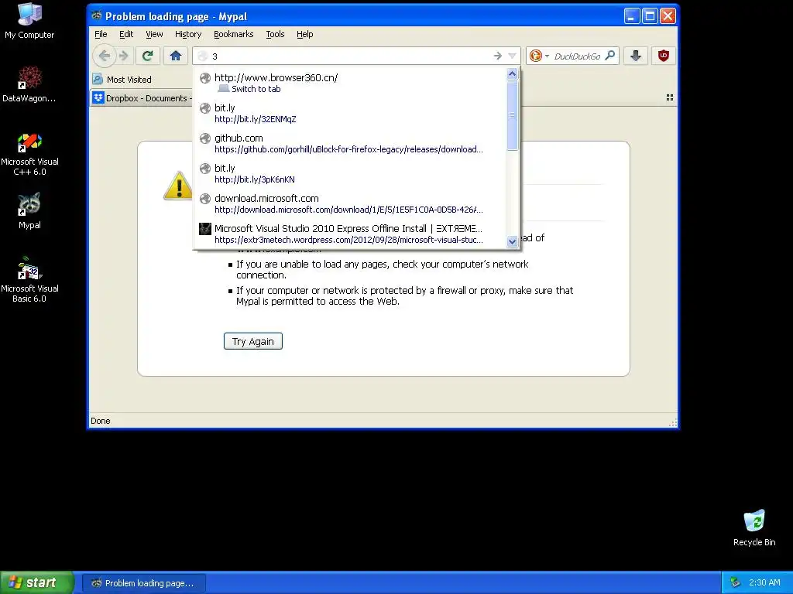Open the search engine selector dropdown arrow
Screen dimensions: 793x594
(x=547, y=56)
